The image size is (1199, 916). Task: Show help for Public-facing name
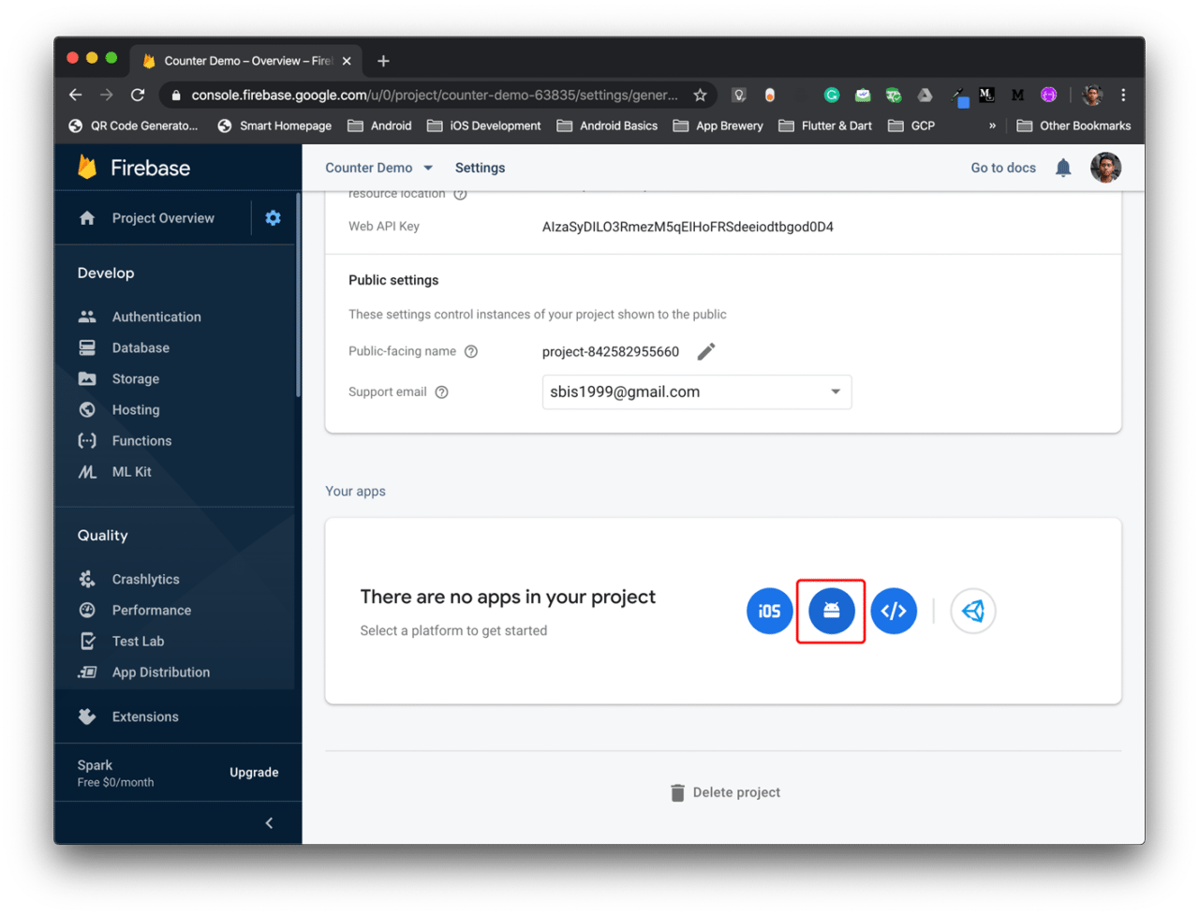point(471,351)
